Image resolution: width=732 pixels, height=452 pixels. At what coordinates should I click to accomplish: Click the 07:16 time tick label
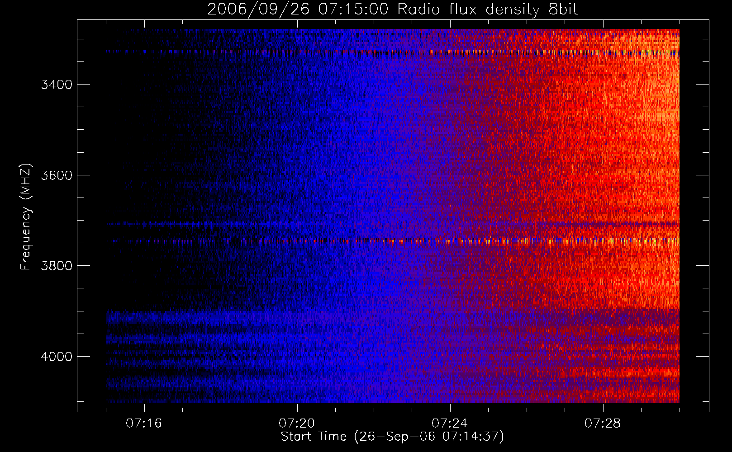[x=144, y=424]
